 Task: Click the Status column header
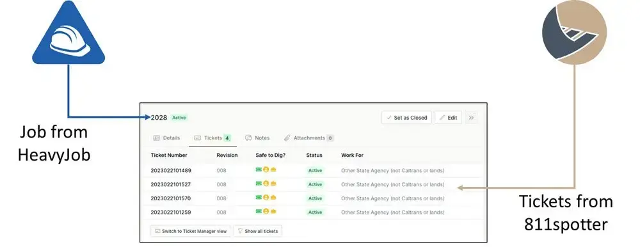314,155
